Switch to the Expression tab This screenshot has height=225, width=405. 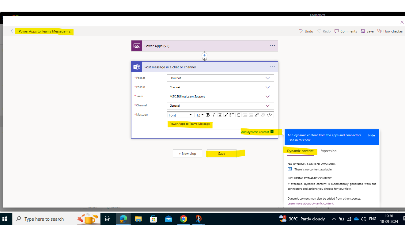click(x=328, y=151)
